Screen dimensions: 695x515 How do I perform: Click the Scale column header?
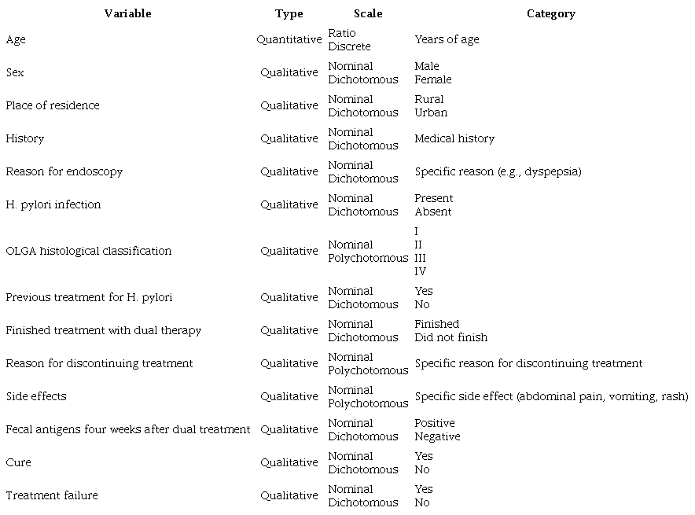pyautogui.click(x=368, y=13)
